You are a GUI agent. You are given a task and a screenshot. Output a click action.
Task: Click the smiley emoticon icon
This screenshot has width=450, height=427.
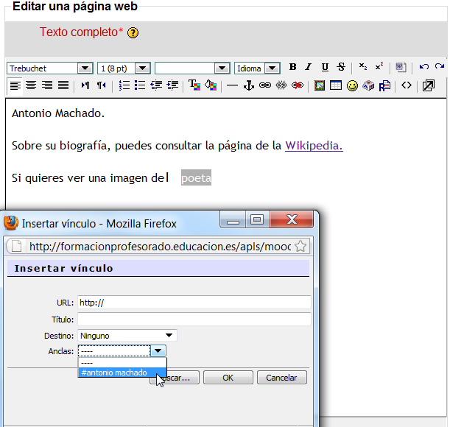click(352, 85)
